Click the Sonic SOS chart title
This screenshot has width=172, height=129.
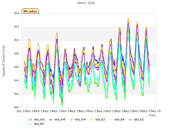86,3
